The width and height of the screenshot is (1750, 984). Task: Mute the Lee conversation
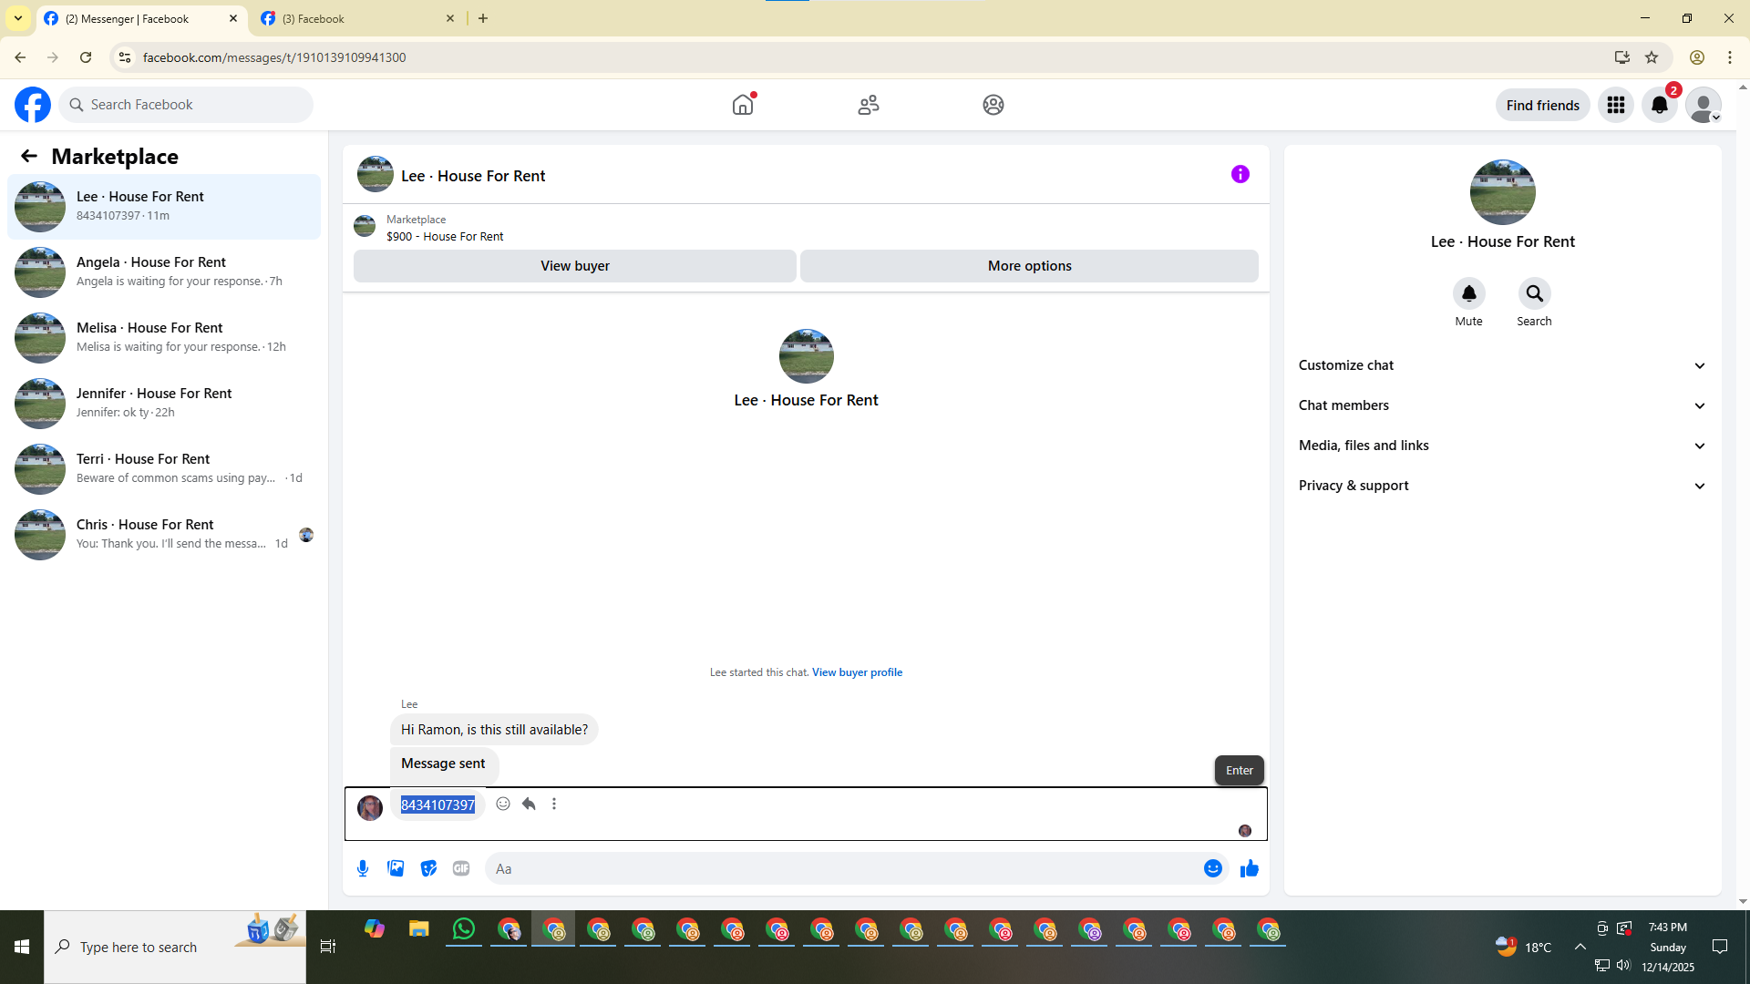[1468, 293]
